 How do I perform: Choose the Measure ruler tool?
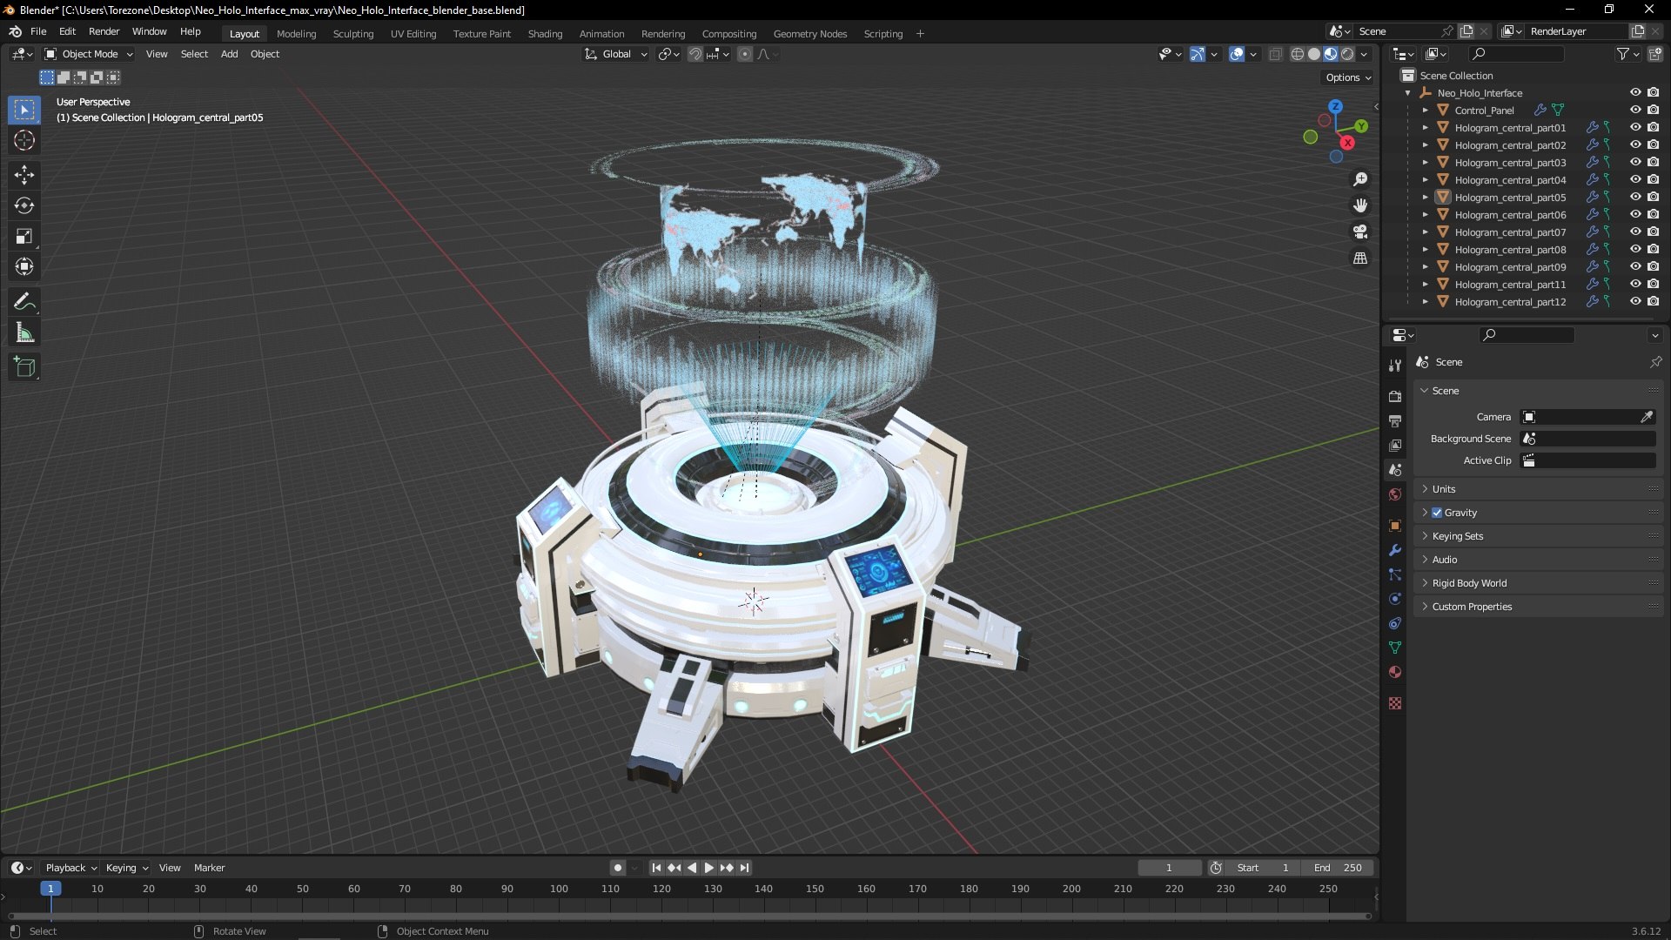coord(24,332)
